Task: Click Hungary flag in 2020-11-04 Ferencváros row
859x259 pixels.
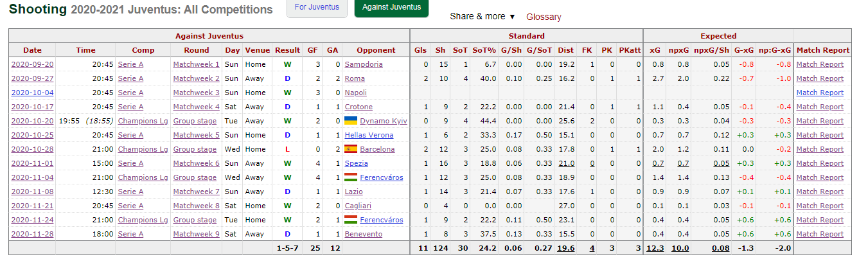Action: [x=351, y=177]
